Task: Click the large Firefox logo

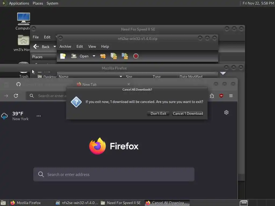Action: pos(97,146)
